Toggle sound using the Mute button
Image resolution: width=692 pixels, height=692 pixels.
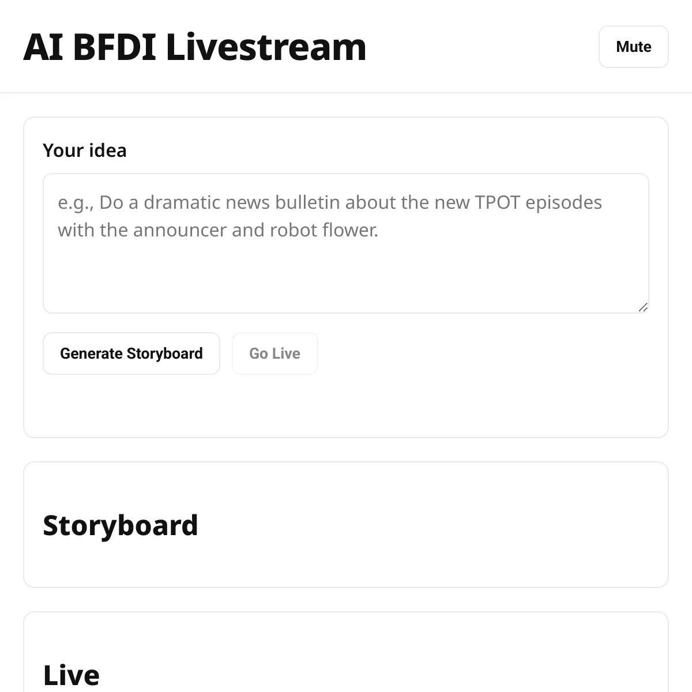(633, 47)
